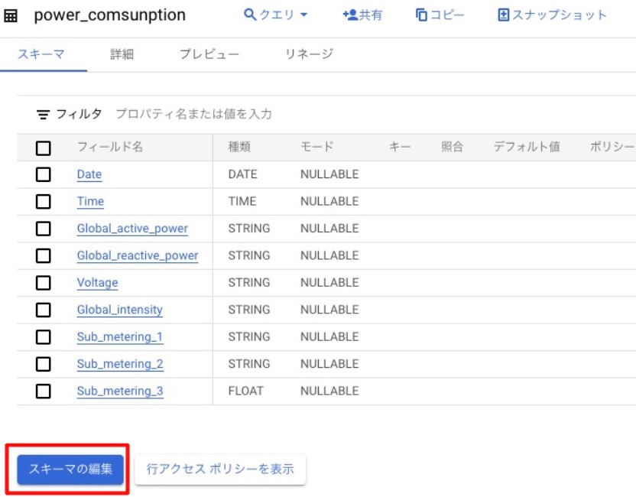Open the Voltage field link
The height and width of the screenshot is (497, 636).
point(97,283)
